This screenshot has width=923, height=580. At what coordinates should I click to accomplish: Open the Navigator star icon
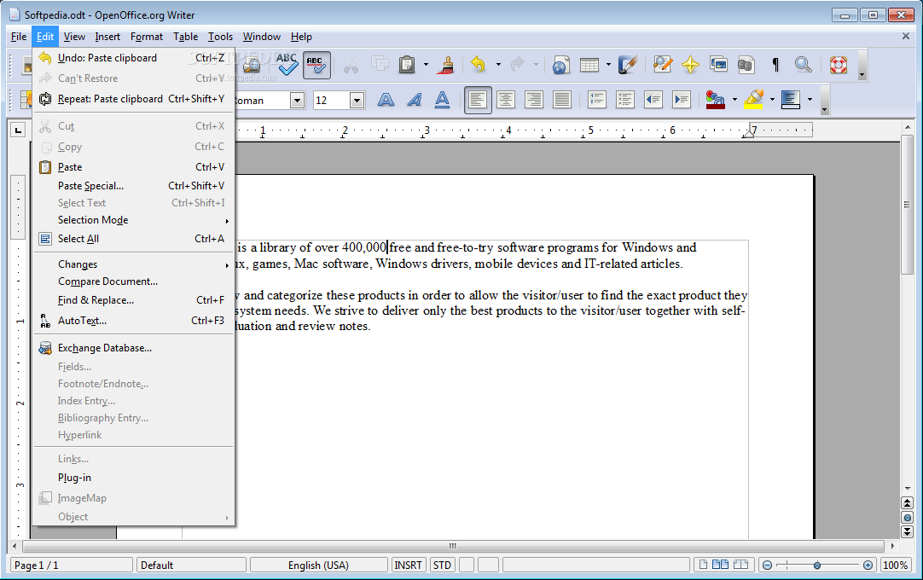tap(690, 65)
